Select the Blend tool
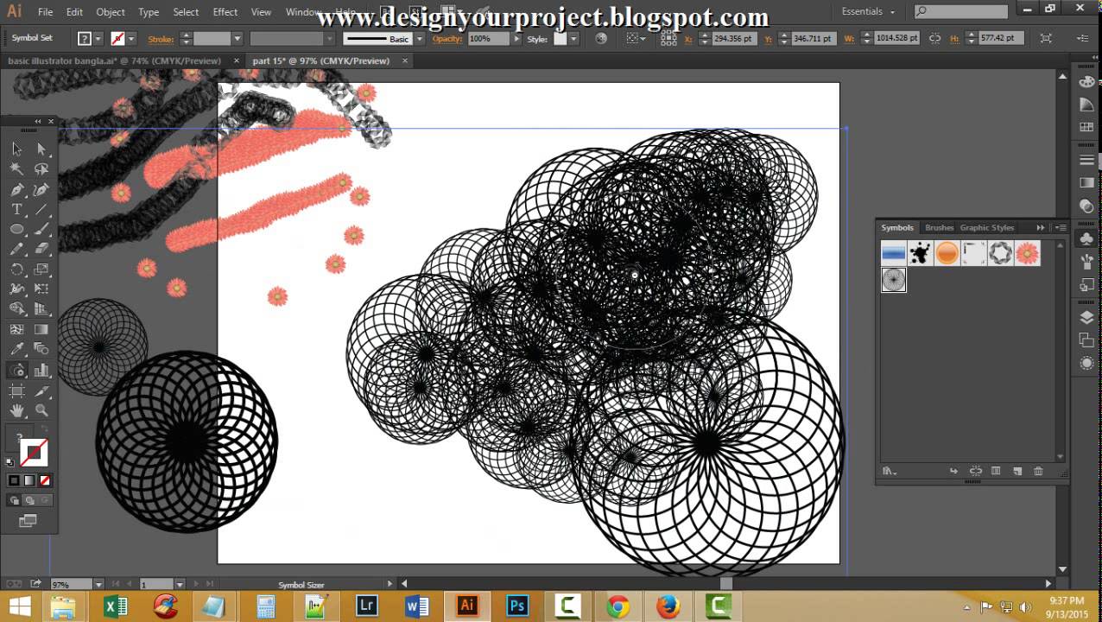The height and width of the screenshot is (622, 1102). [41, 349]
